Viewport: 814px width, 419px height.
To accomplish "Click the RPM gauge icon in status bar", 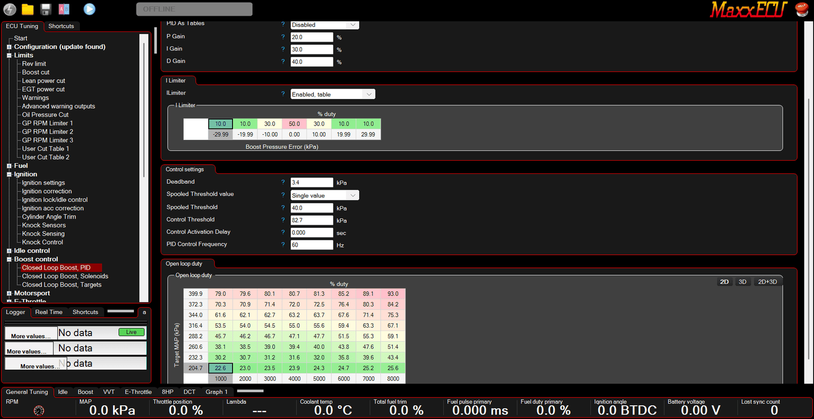I will click(39, 410).
